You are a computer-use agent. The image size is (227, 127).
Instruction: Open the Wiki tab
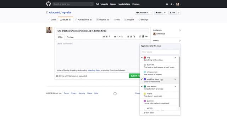[x=117, y=20]
